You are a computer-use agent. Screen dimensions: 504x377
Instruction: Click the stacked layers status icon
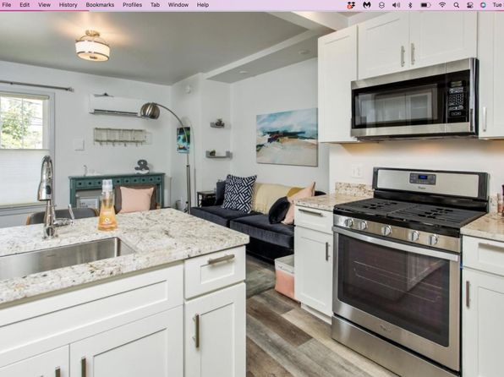(381, 5)
